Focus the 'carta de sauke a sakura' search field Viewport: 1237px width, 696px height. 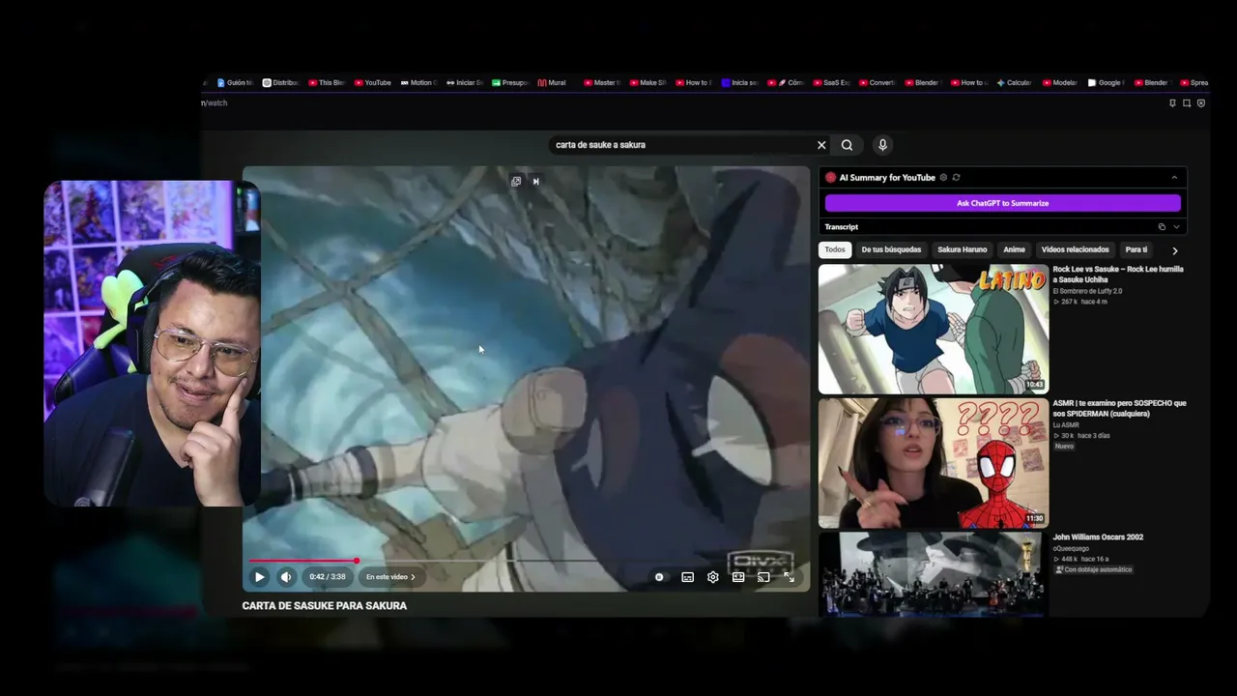(681, 145)
